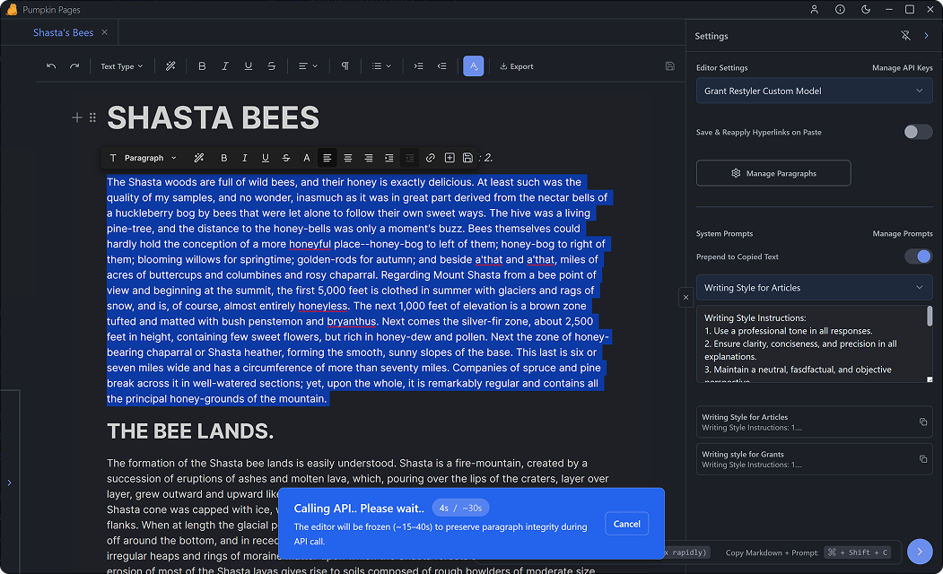The width and height of the screenshot is (943, 574).
Task: Disable Prepend to Copied Text switch
Action: pos(917,257)
